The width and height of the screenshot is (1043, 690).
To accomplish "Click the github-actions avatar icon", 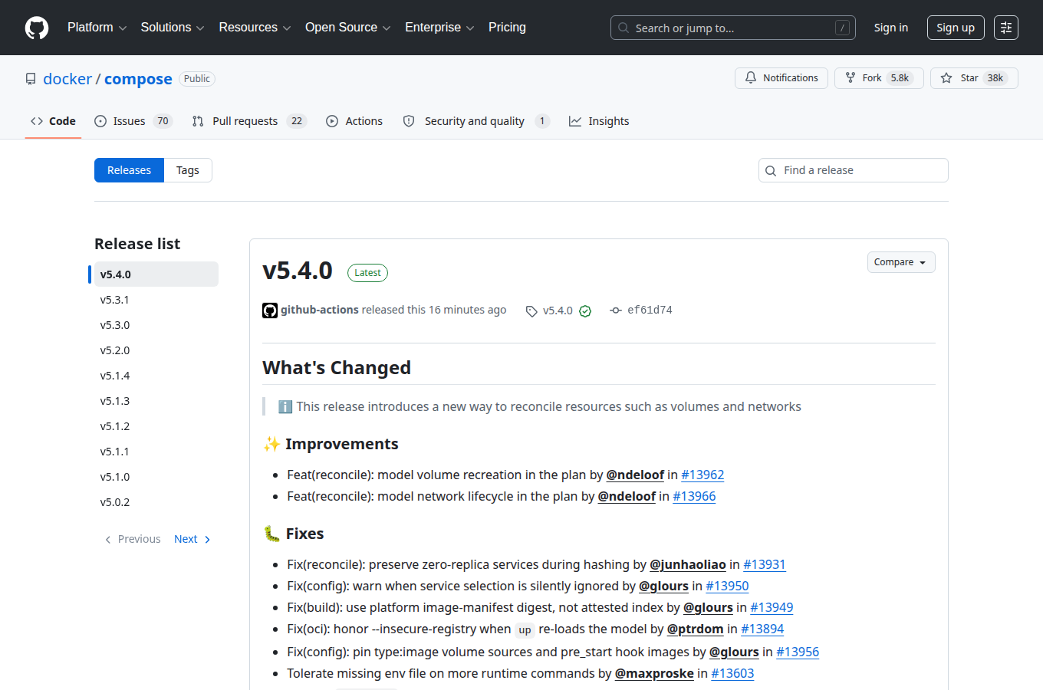I will pos(270,310).
